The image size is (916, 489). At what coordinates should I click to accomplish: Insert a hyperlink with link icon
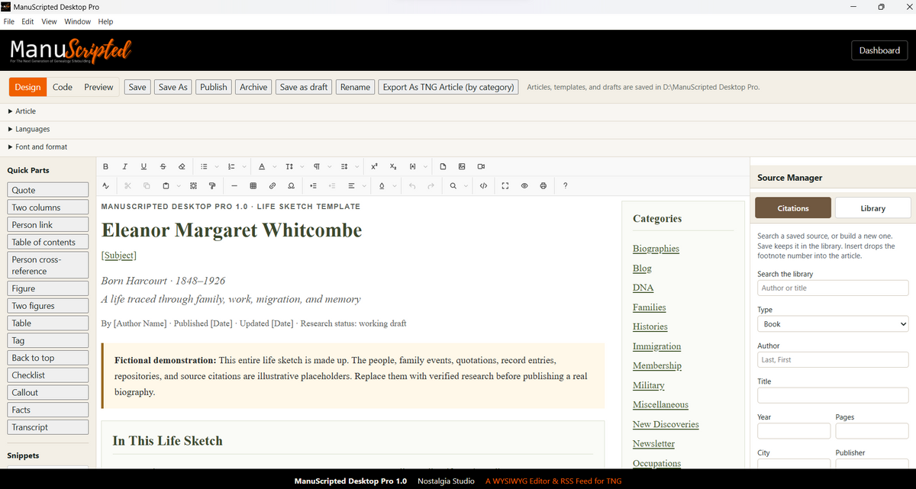coord(272,185)
